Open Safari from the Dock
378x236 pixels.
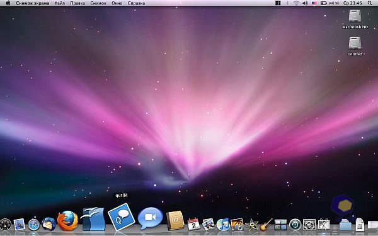coord(34,225)
